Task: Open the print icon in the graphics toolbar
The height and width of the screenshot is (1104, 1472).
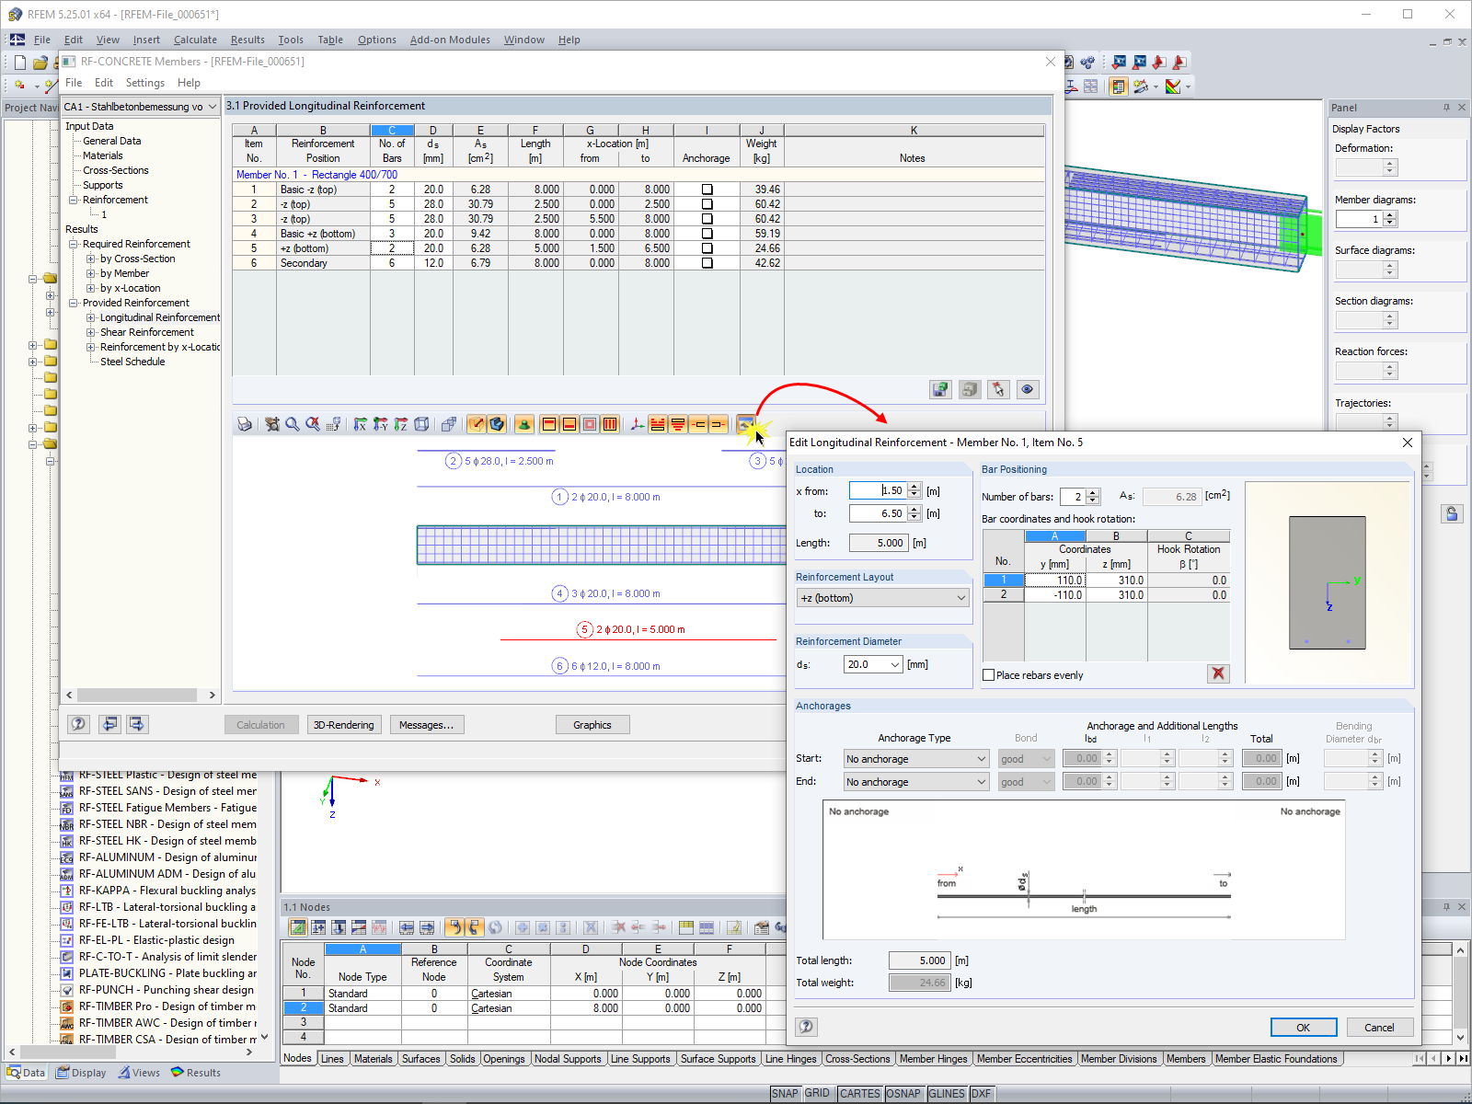Action: coord(244,424)
